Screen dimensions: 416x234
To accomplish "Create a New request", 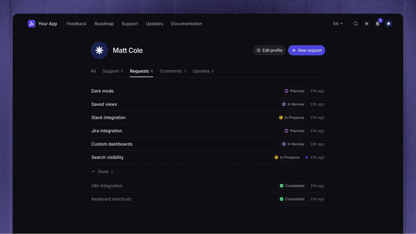I will pyautogui.click(x=306, y=50).
